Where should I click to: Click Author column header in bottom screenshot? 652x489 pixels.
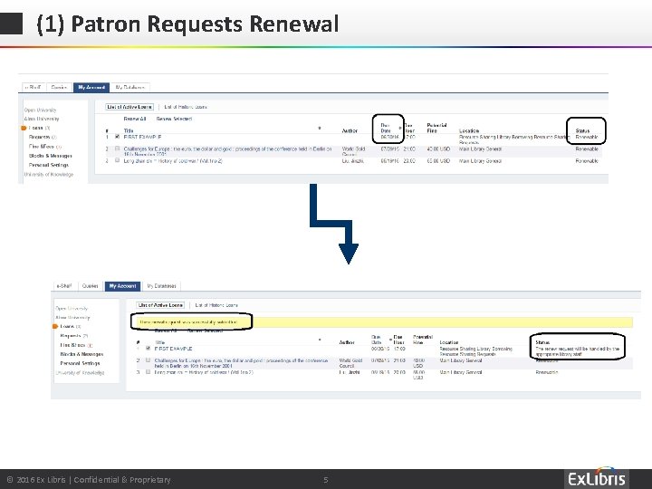point(347,342)
